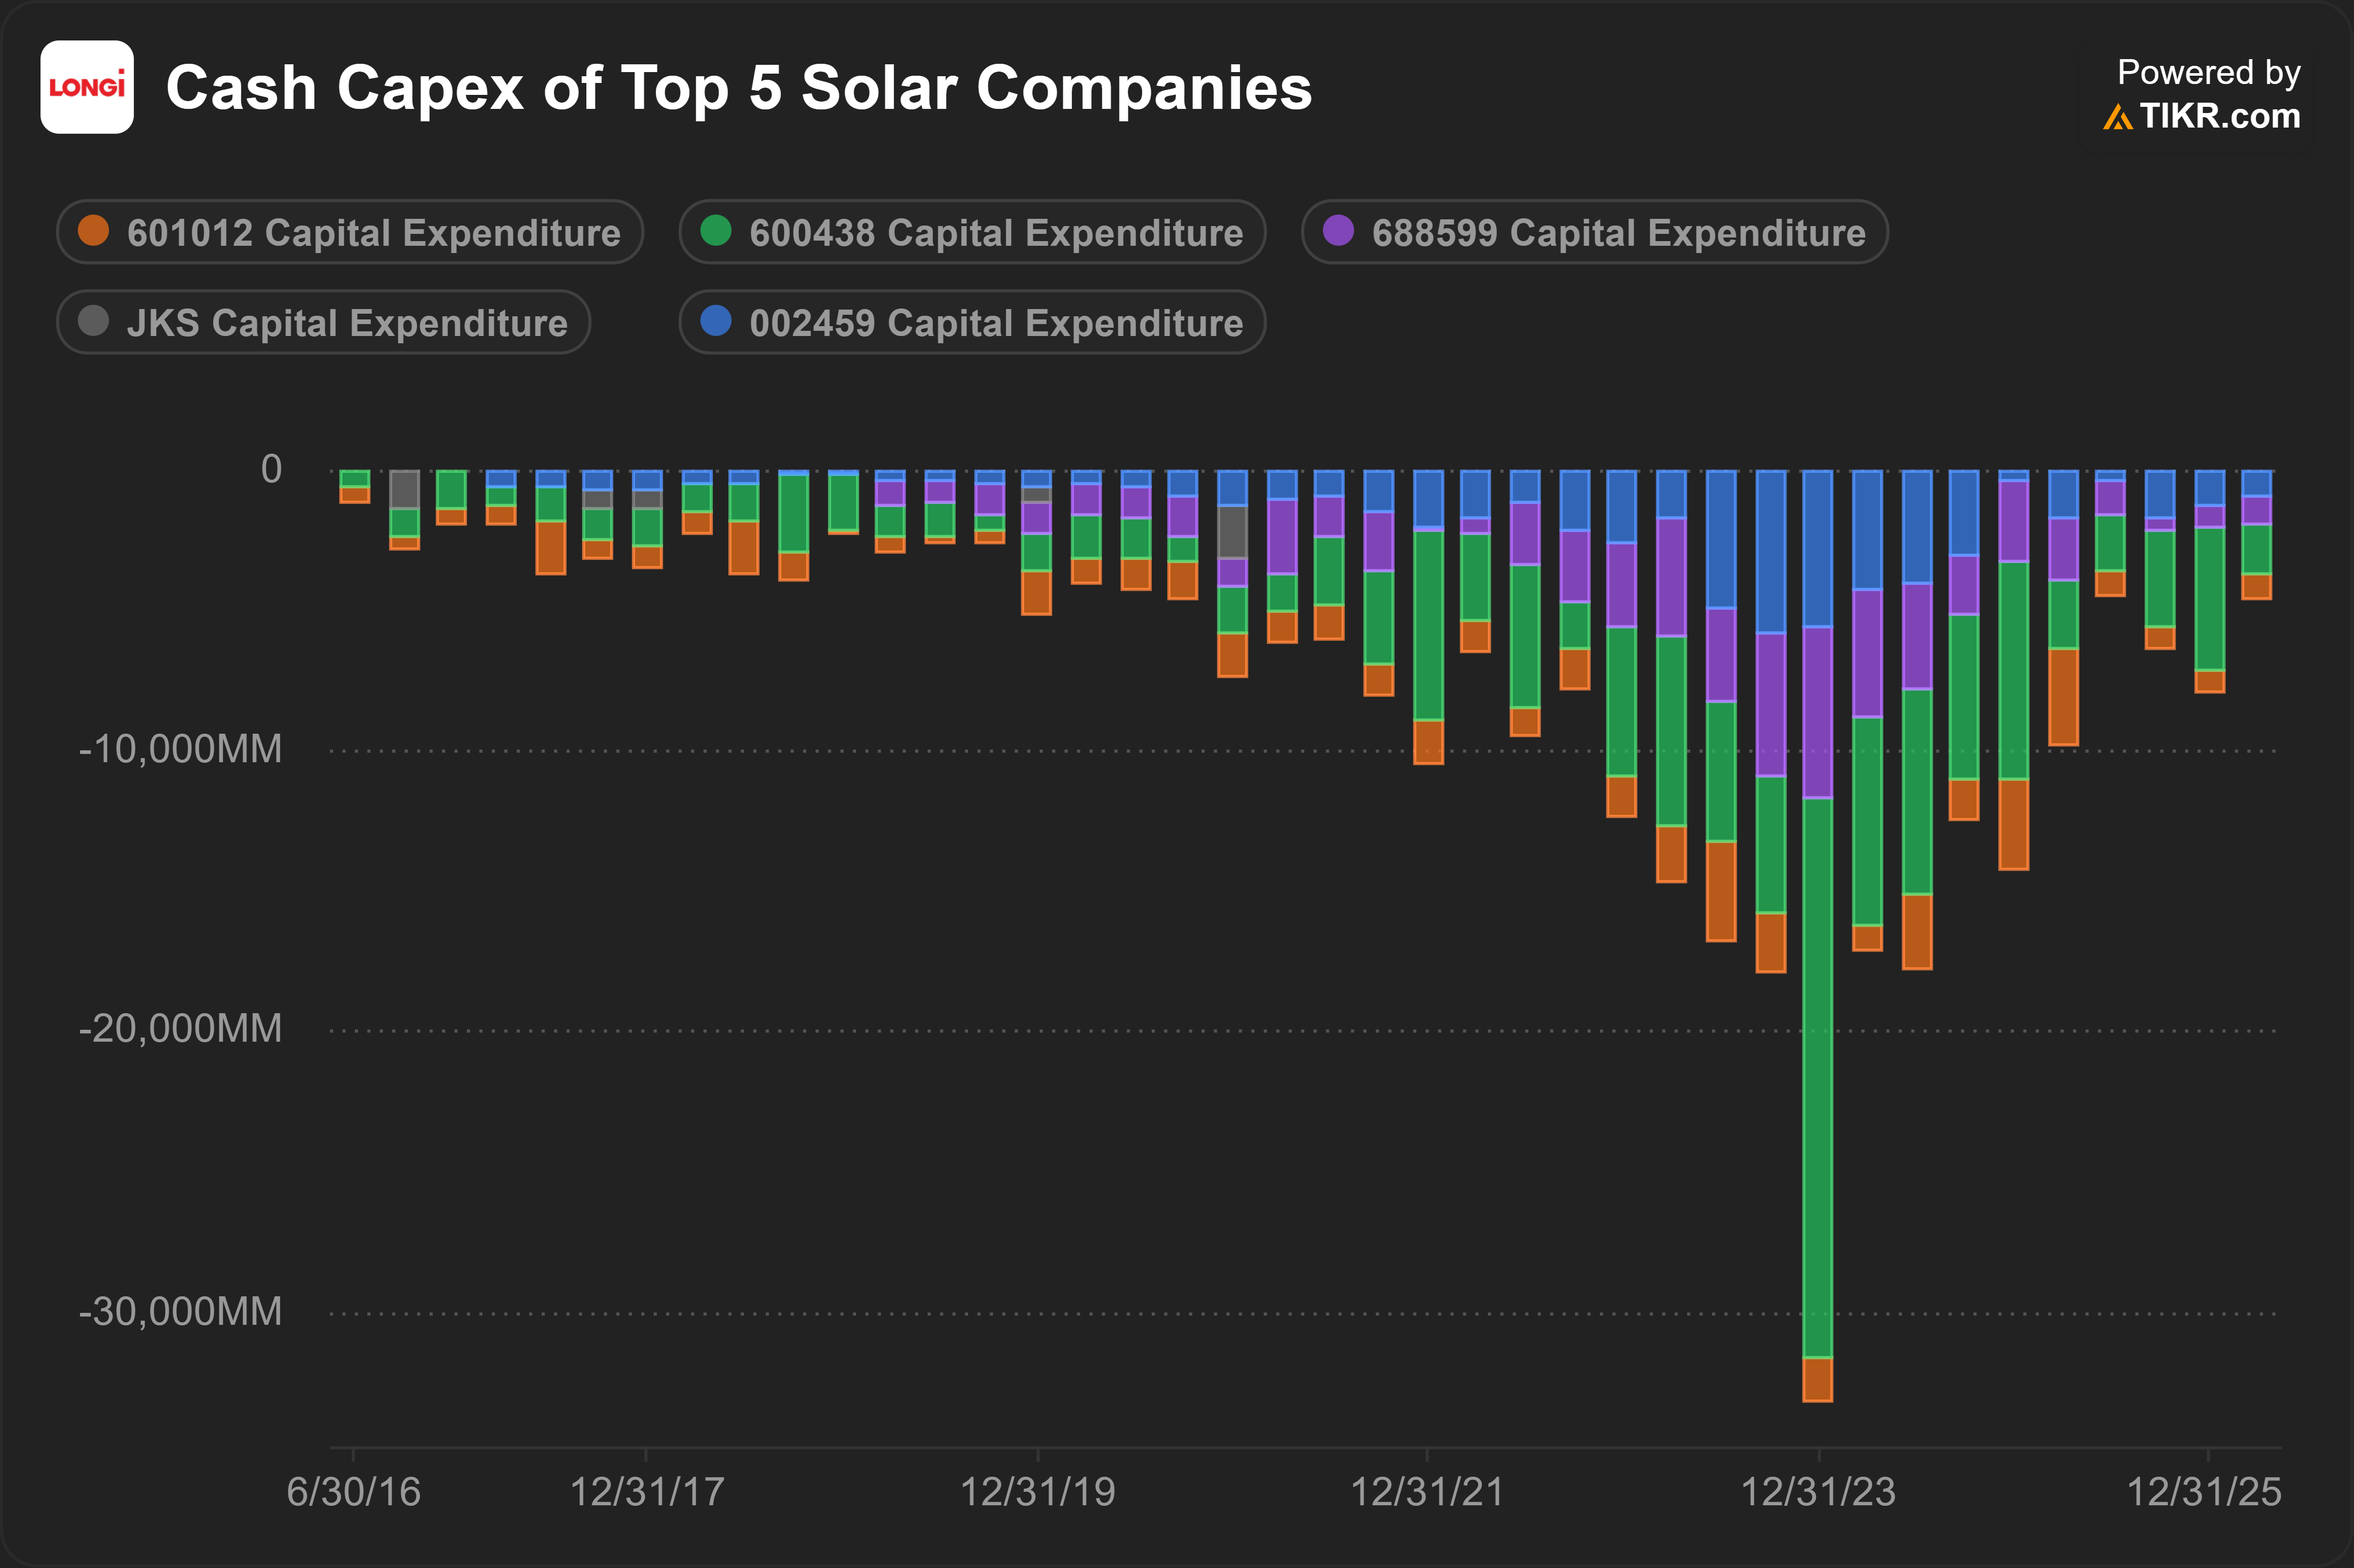This screenshot has height=1568, width=2354.
Task: Click the gray JKS legend dot
Action: (x=93, y=321)
